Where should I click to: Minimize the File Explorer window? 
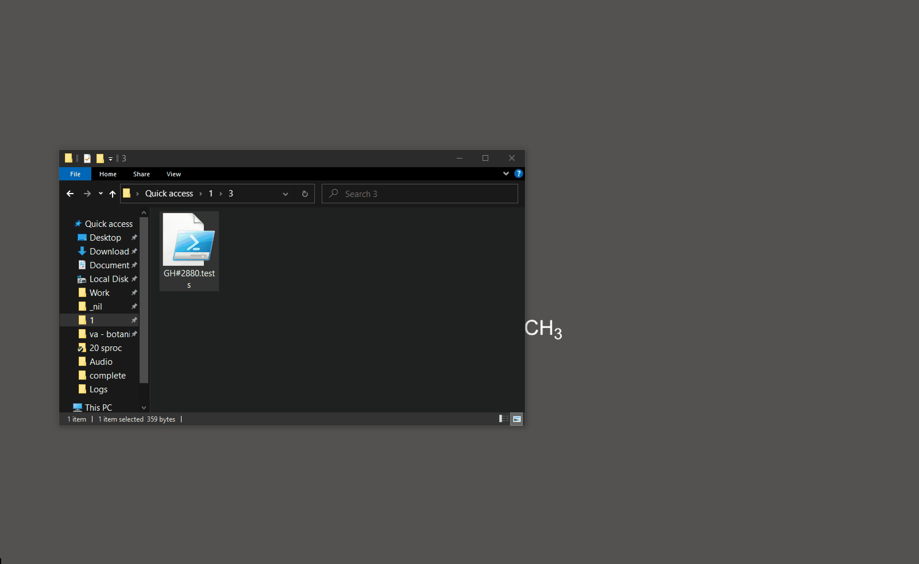point(459,158)
